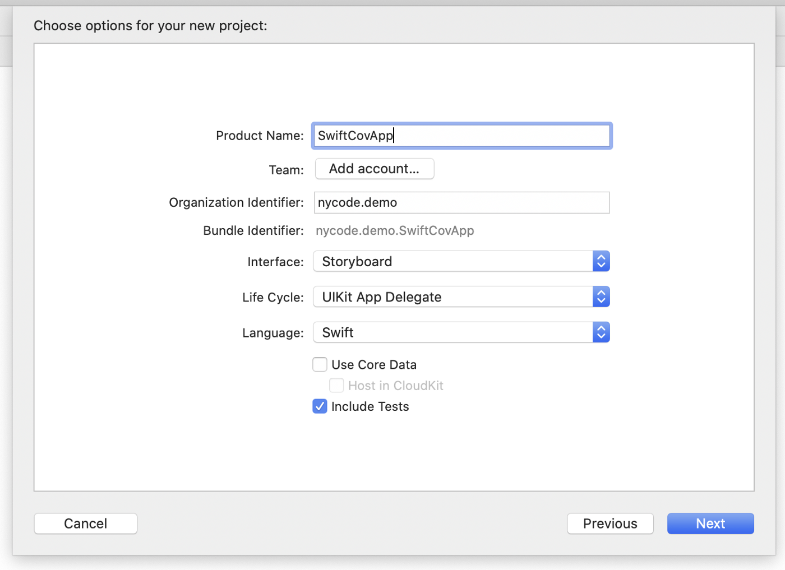Click the Host in CloudKit label text
The height and width of the screenshot is (570, 785).
click(x=395, y=386)
